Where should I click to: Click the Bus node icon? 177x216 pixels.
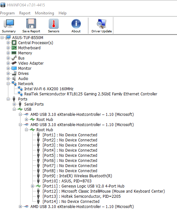click(14, 58)
